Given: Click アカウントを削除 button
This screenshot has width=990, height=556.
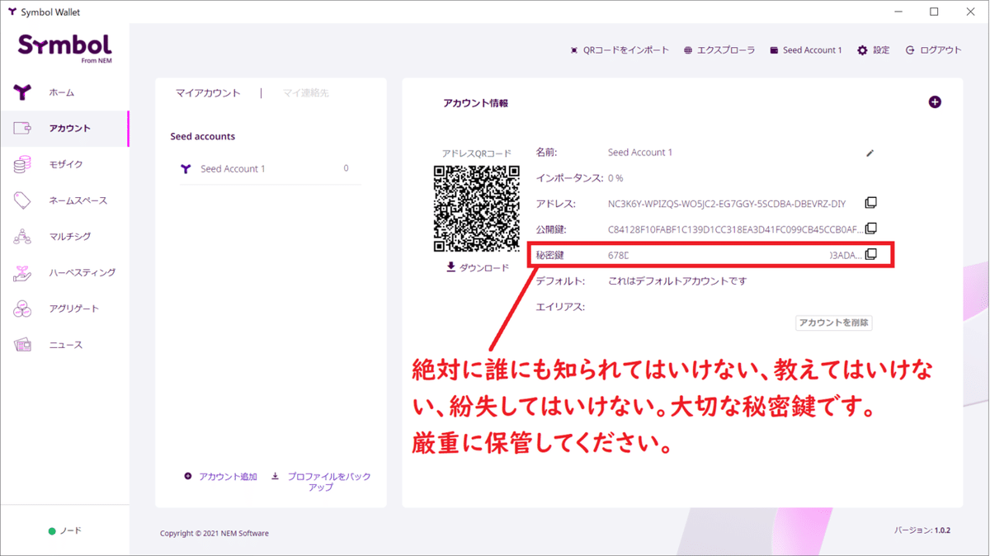Looking at the screenshot, I should pos(834,323).
